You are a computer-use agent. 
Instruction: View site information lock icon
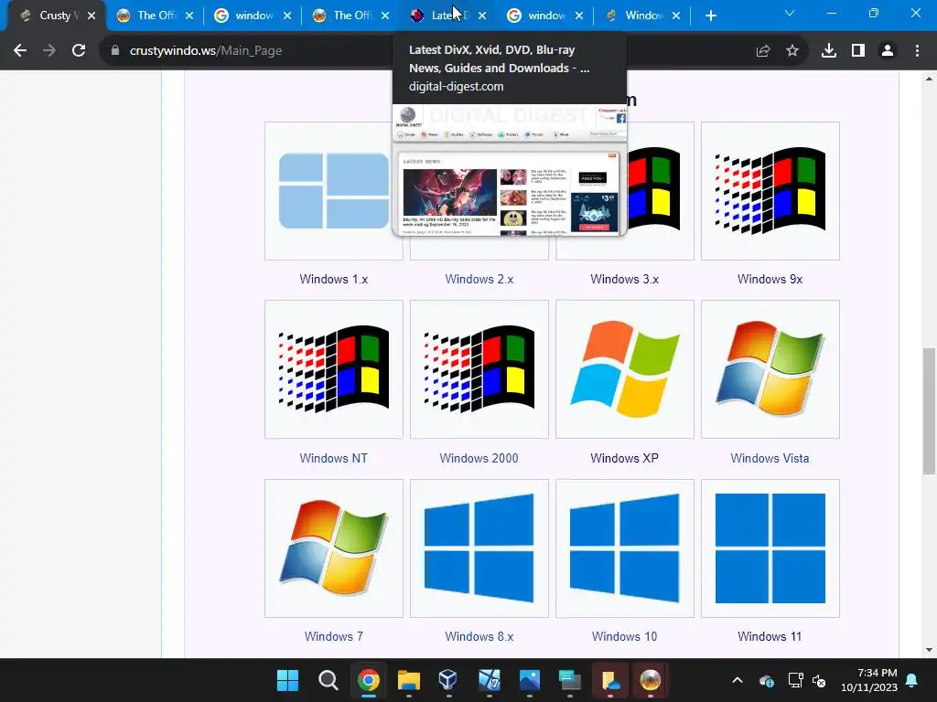(115, 51)
